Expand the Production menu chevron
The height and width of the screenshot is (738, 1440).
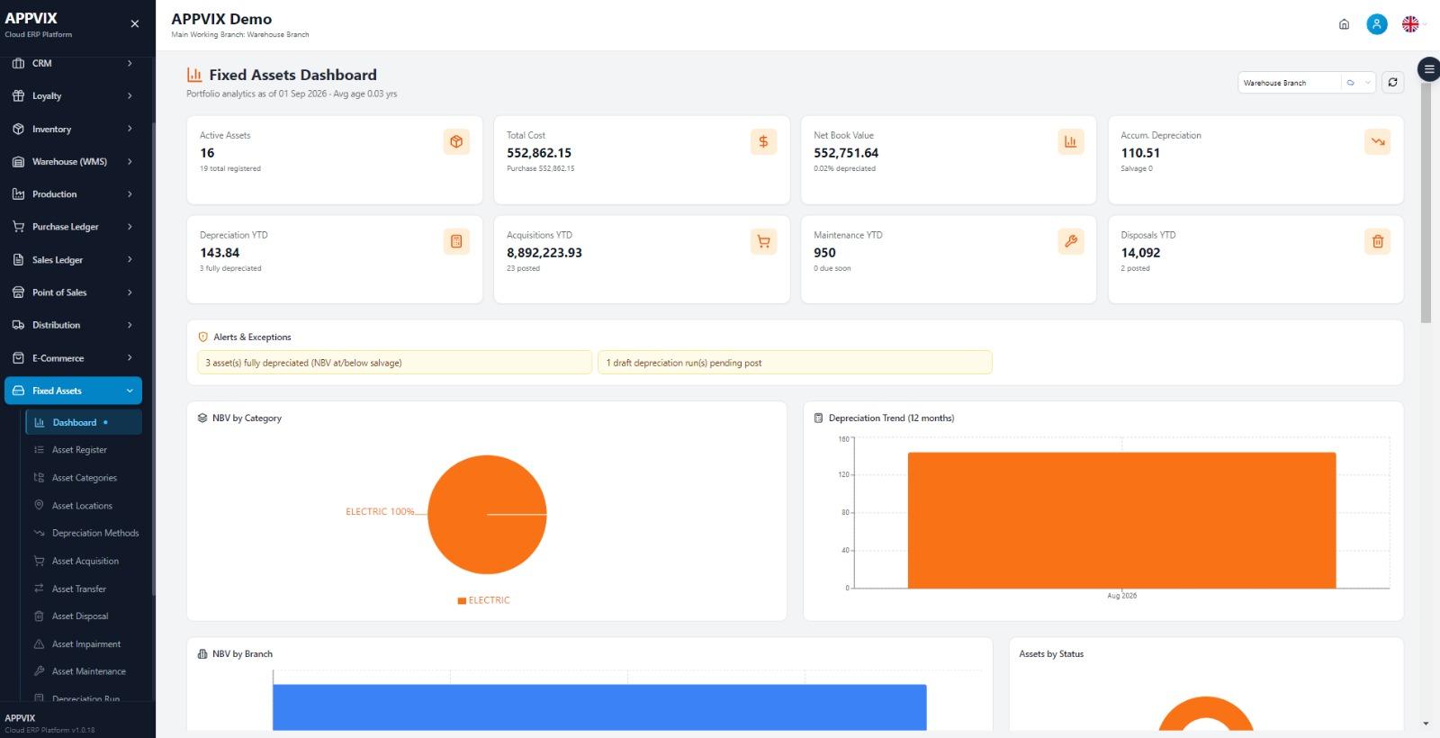[130, 193]
